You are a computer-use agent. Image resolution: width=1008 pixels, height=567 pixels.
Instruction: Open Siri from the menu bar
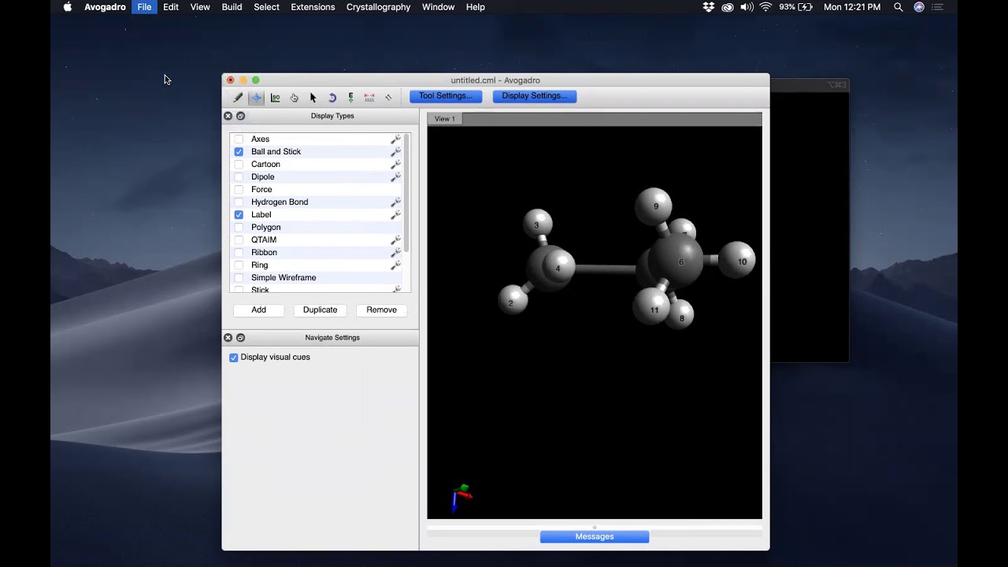pos(919,7)
